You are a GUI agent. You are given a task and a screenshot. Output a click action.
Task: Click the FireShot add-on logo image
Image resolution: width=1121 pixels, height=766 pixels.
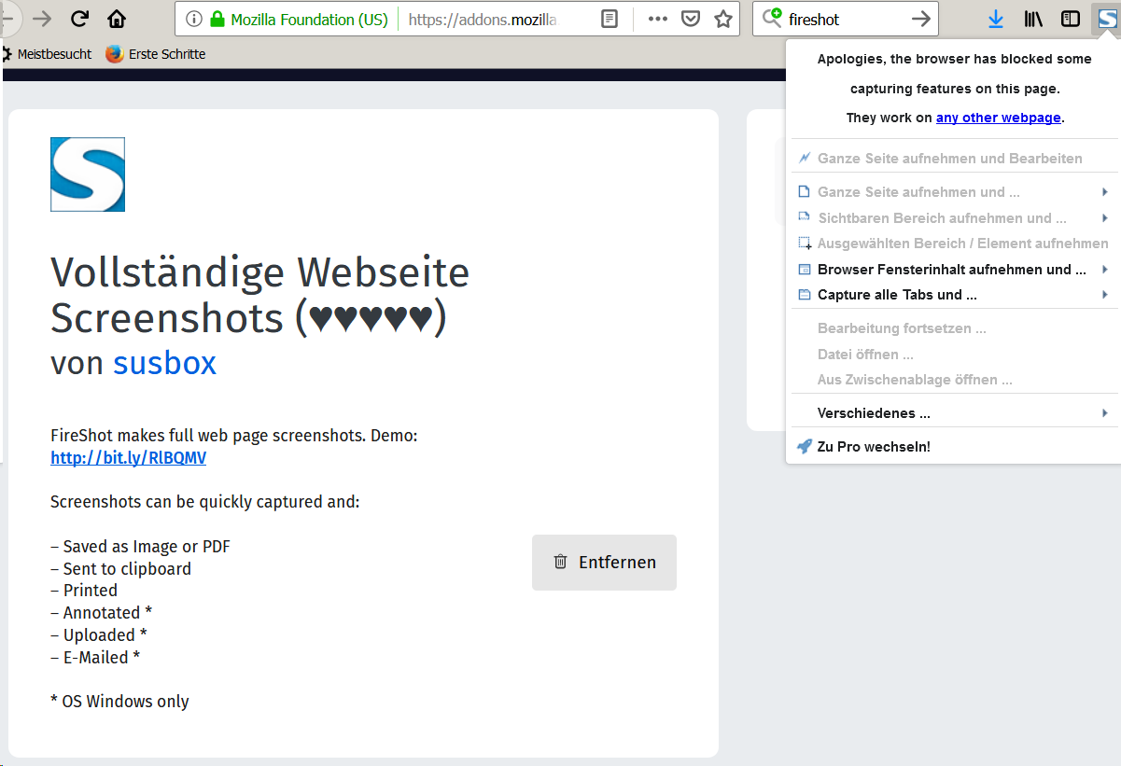point(88,174)
